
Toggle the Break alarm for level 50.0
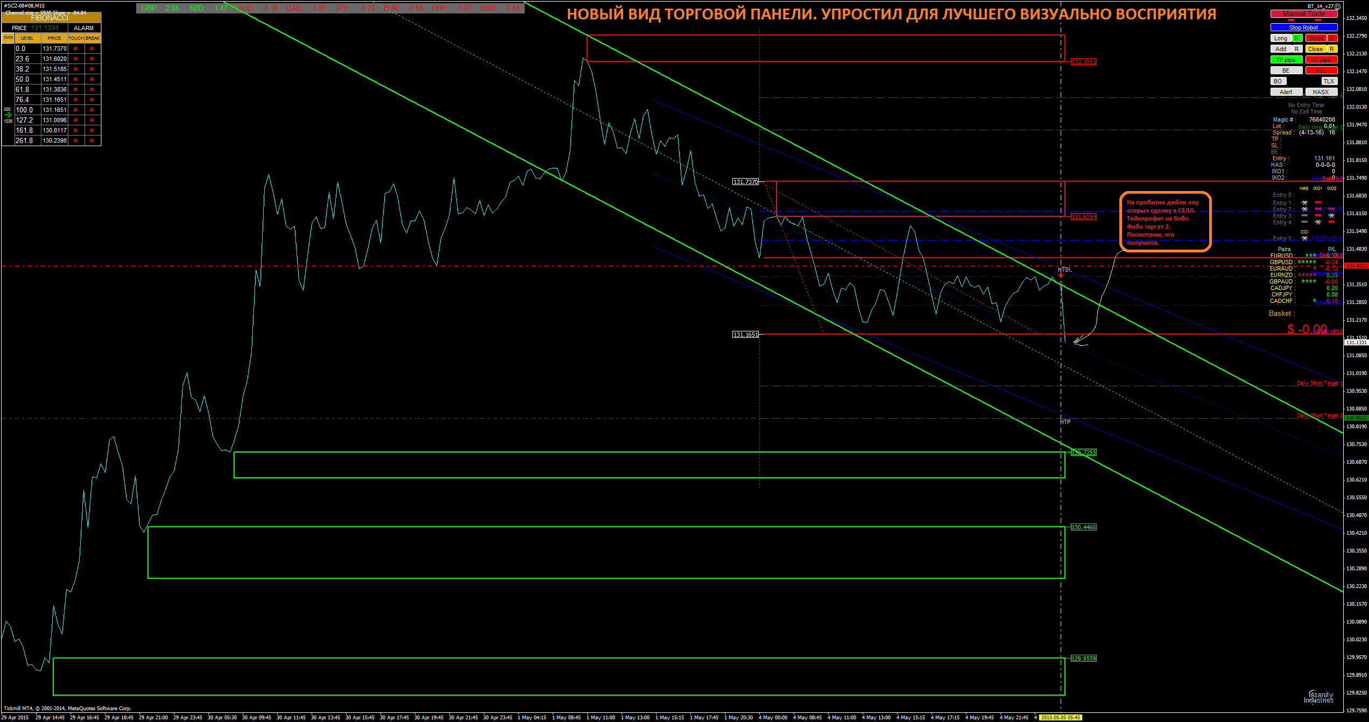coord(92,79)
